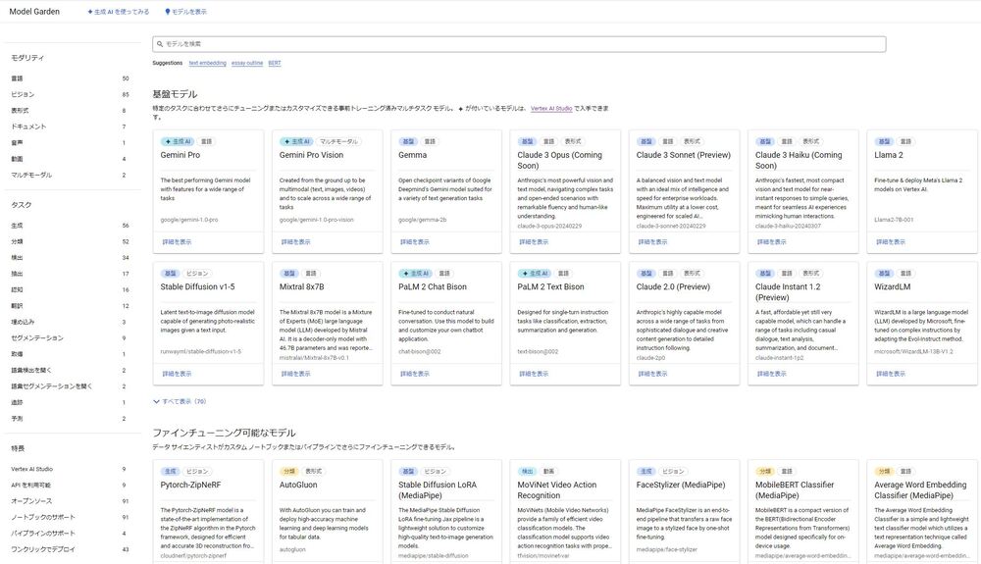The width and height of the screenshot is (981, 564).
Task: View details for Stable Diffusion v1-5
Action: 177,374
